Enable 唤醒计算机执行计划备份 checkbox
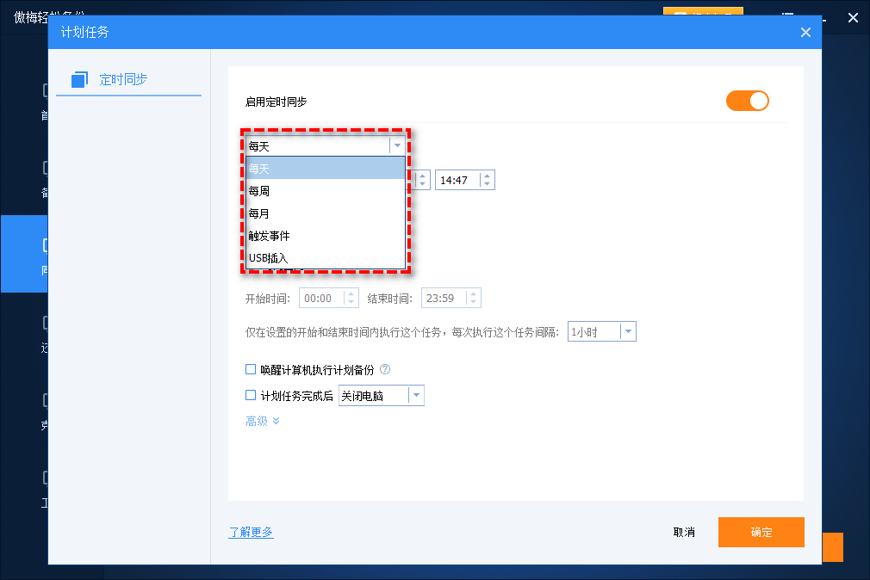The width and height of the screenshot is (870, 580). 250,369
